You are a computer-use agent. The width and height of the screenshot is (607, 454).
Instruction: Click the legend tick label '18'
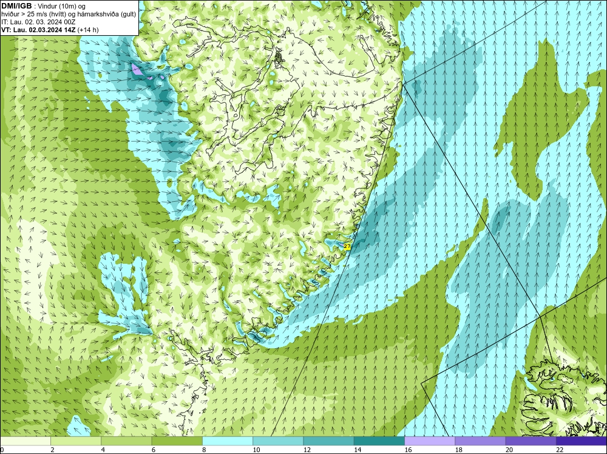459,450
